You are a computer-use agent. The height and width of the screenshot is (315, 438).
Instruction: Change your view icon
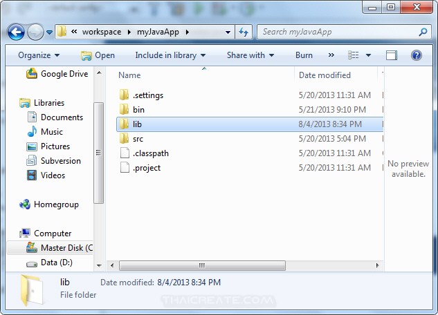354,55
